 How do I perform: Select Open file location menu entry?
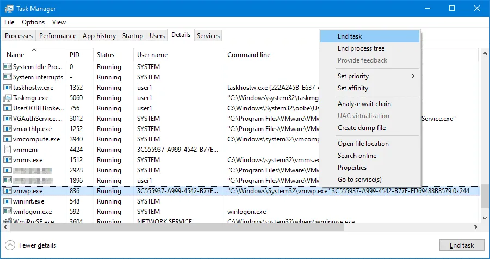[363, 144]
